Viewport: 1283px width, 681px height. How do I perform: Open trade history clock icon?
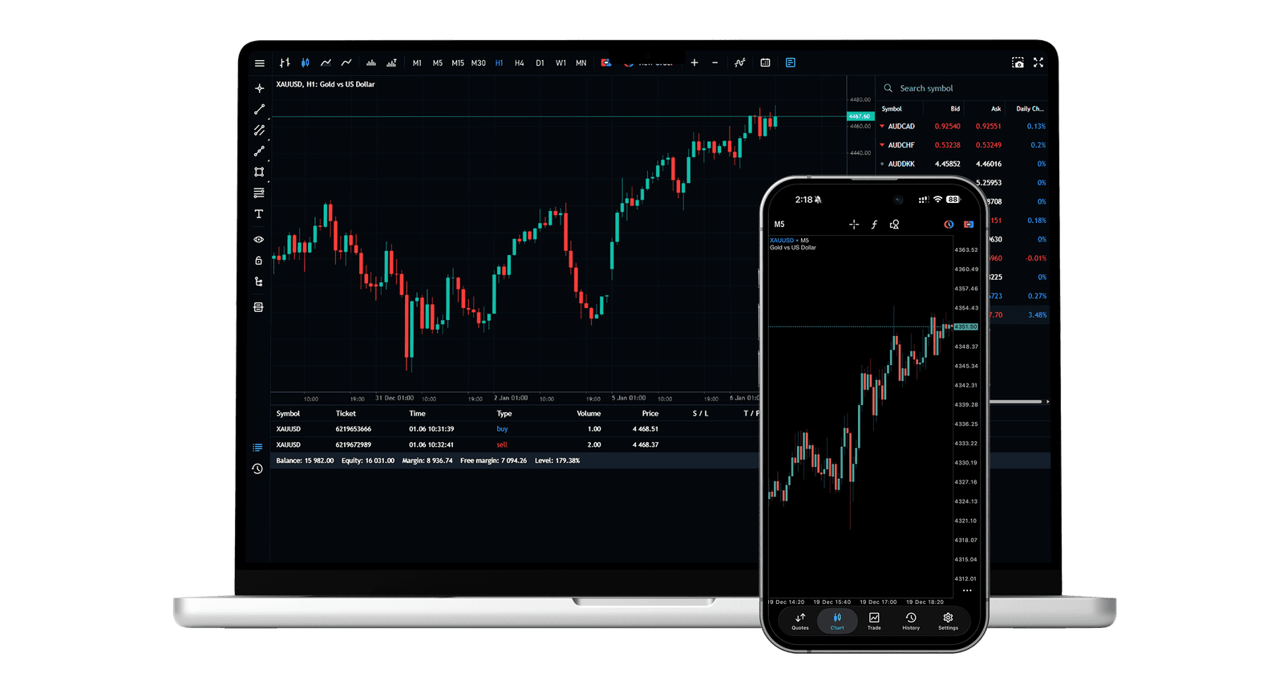[x=257, y=468]
